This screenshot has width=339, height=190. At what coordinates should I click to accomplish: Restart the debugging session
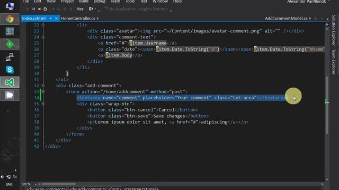(x=45, y=9)
